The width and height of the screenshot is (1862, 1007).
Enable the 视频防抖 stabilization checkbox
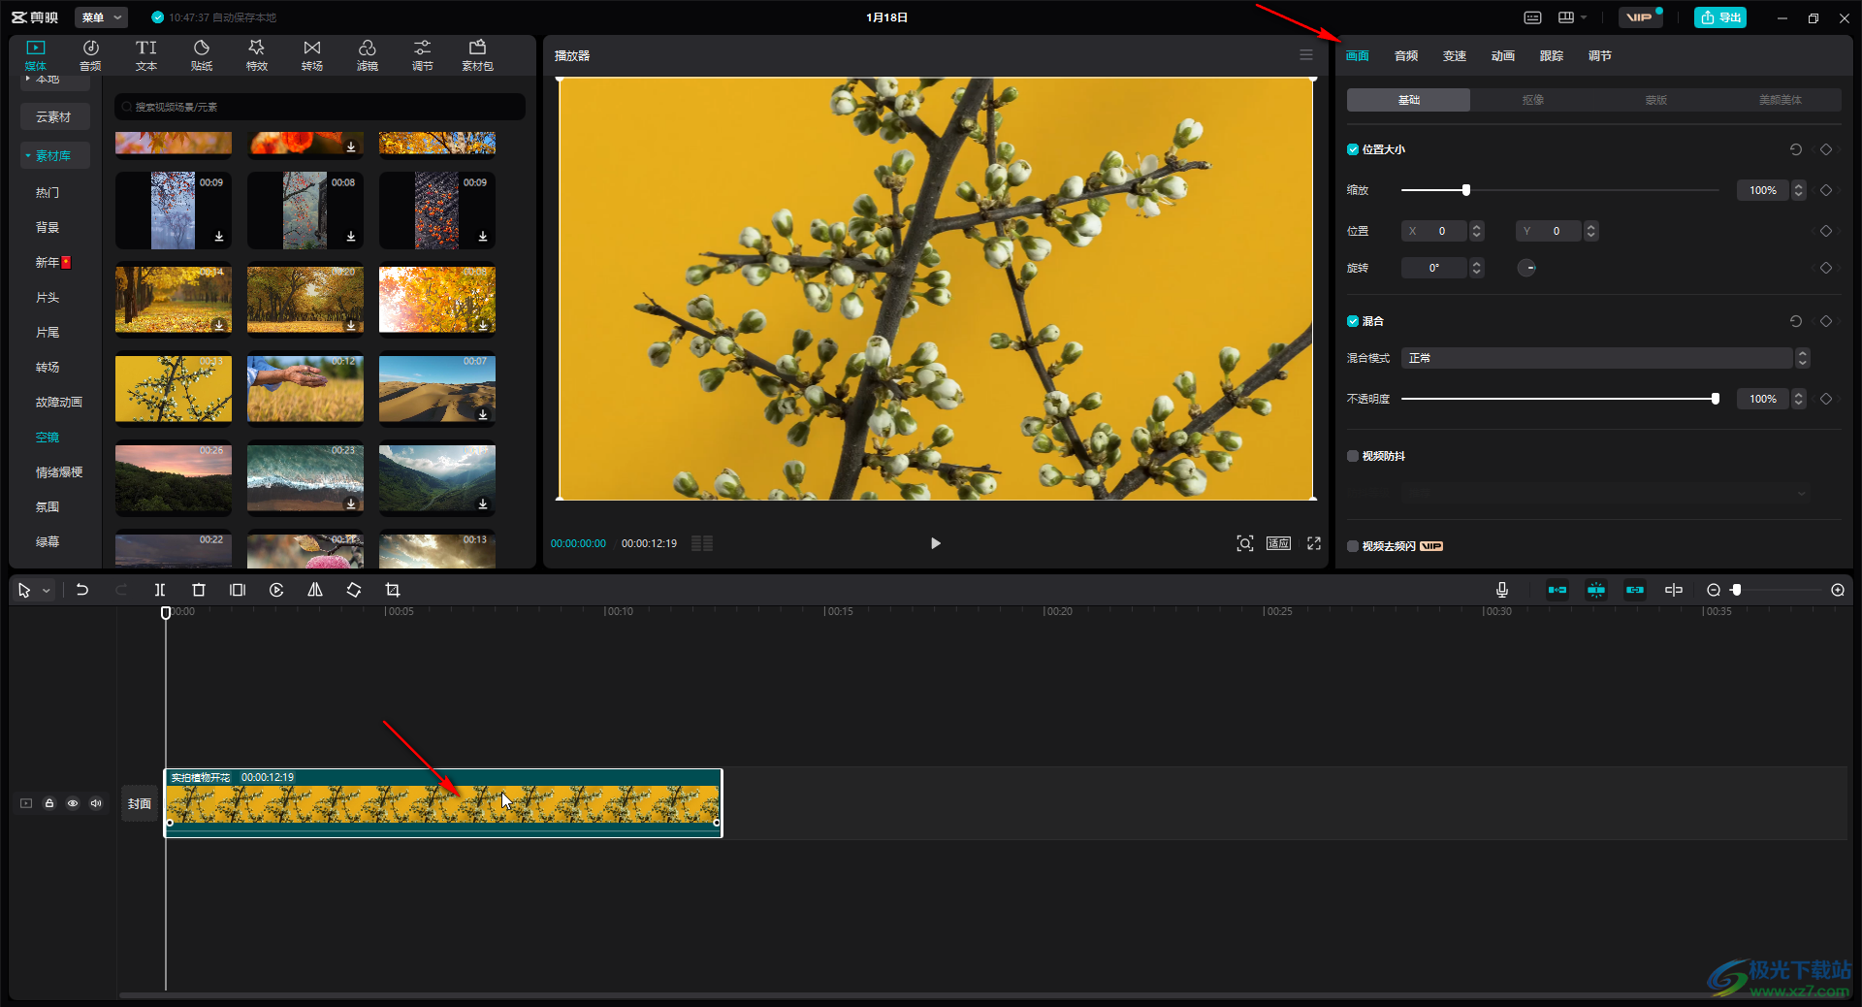click(x=1353, y=456)
